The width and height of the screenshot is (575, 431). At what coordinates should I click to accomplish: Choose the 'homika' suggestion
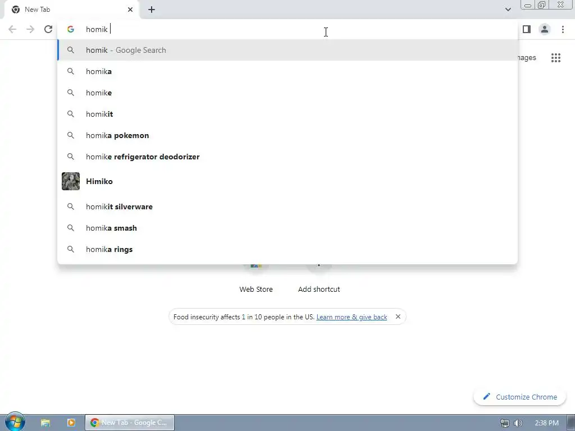[x=287, y=71]
